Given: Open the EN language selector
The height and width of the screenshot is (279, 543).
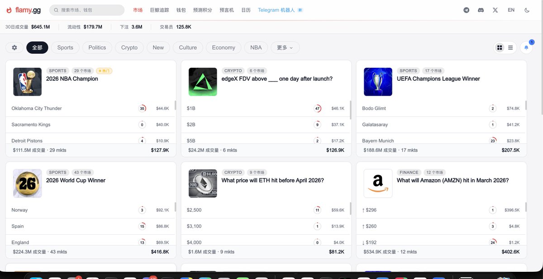Looking at the screenshot, I should tap(511, 10).
